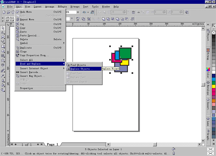Select the Ellipse tool in toolbox
The width and height of the screenshot is (216, 156).
(x=3, y=51)
